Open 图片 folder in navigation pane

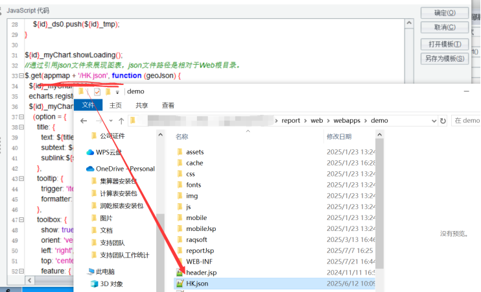pyautogui.click(x=106, y=218)
